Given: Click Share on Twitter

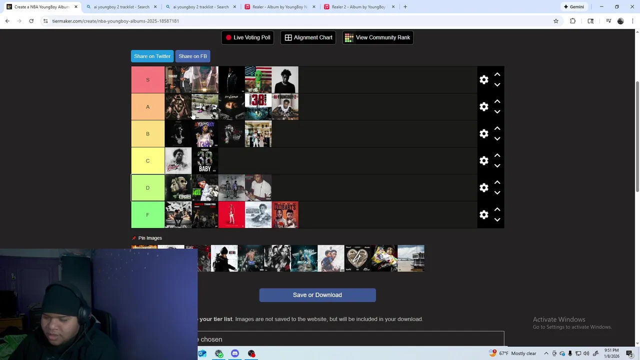Looking at the screenshot, I should click(152, 56).
